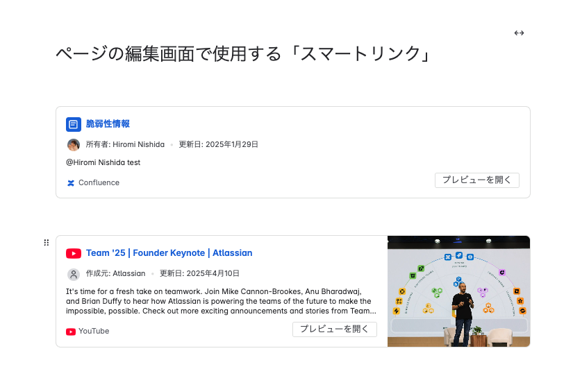Click the '更新日: 2025年1月29日' text
573x378 pixels.
click(x=219, y=144)
